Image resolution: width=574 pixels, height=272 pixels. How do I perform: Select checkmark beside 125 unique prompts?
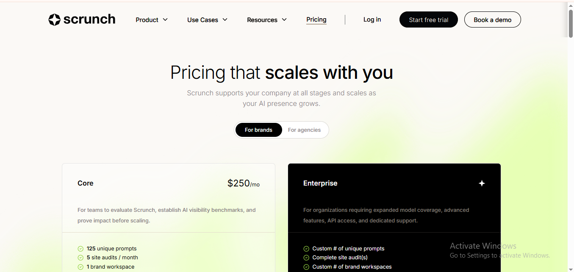pos(80,248)
